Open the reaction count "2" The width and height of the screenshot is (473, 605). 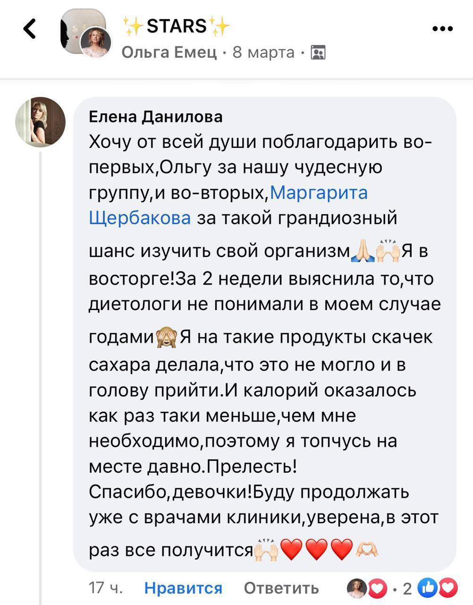pyautogui.click(x=407, y=588)
